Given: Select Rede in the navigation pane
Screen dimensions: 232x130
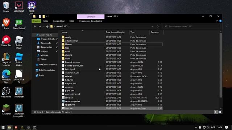Looking at the screenshot, I should pos(41,75).
